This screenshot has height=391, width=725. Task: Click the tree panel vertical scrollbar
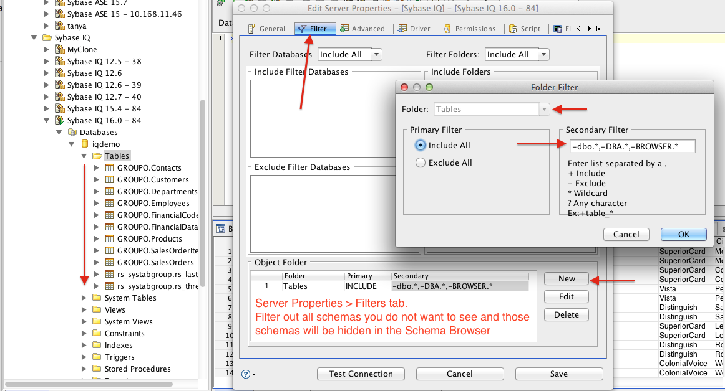click(203, 194)
